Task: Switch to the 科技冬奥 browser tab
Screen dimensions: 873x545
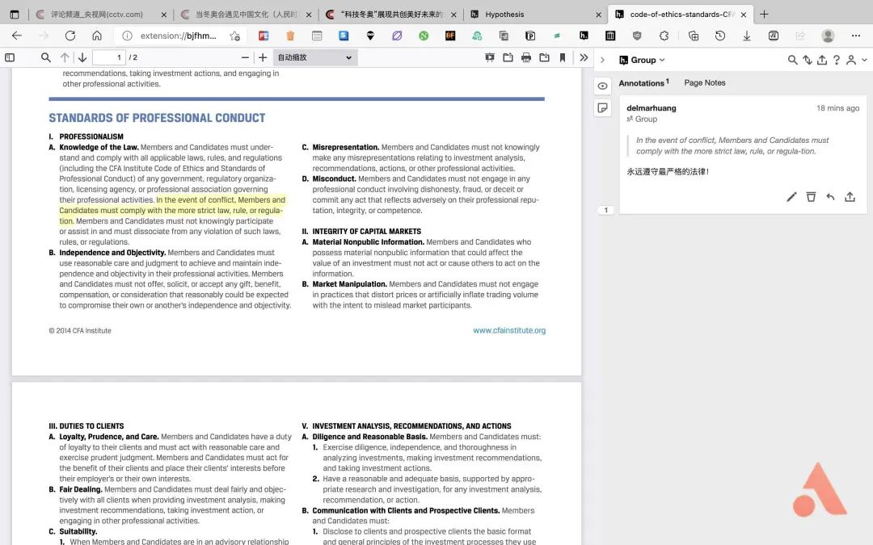Action: point(391,15)
